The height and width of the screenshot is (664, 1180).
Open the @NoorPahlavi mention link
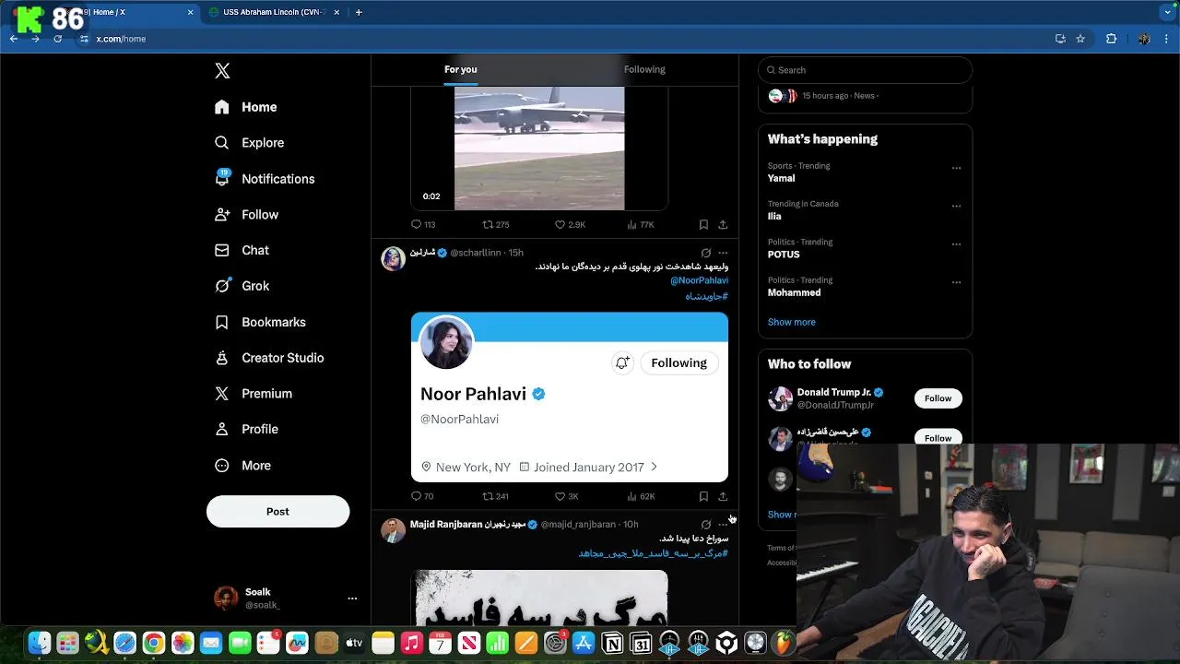pyautogui.click(x=699, y=280)
